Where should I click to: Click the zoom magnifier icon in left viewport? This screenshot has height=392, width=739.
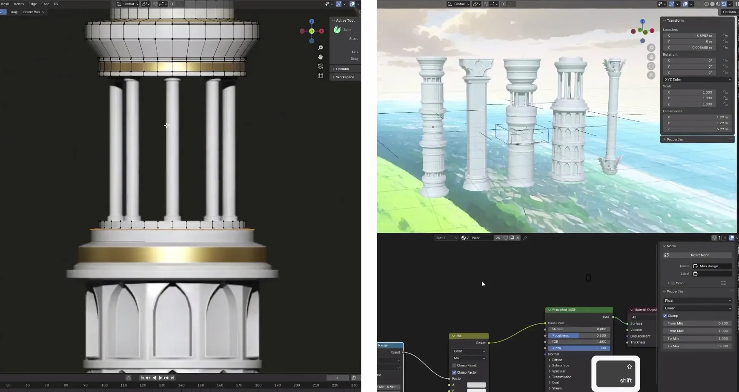(321, 48)
